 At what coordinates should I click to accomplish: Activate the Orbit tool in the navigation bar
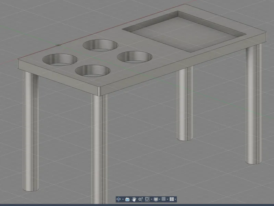[119, 199]
